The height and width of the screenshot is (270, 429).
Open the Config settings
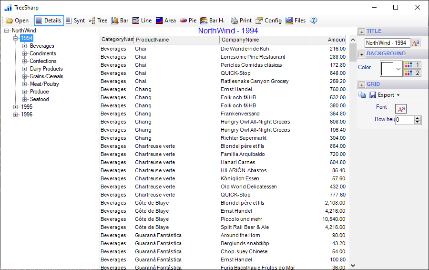268,21
